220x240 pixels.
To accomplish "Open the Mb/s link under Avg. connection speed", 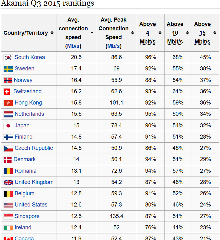I will pyautogui.click(x=73, y=46).
